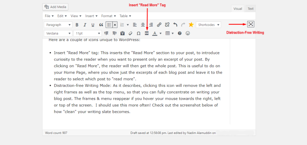Image resolution: width=307 pixels, height=145 pixels.
Task: Click the Increase indent icon
Action: 115,33
